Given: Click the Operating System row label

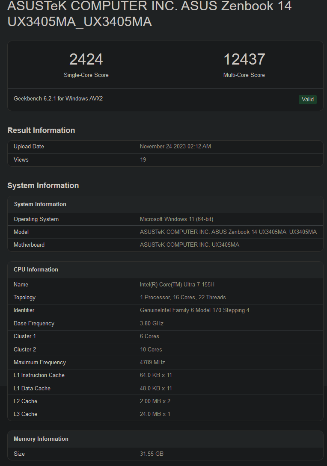Looking at the screenshot, I should 36,219.
